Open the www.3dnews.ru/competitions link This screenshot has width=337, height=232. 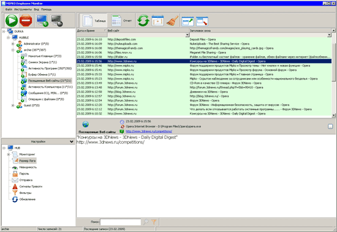click(x=149, y=131)
